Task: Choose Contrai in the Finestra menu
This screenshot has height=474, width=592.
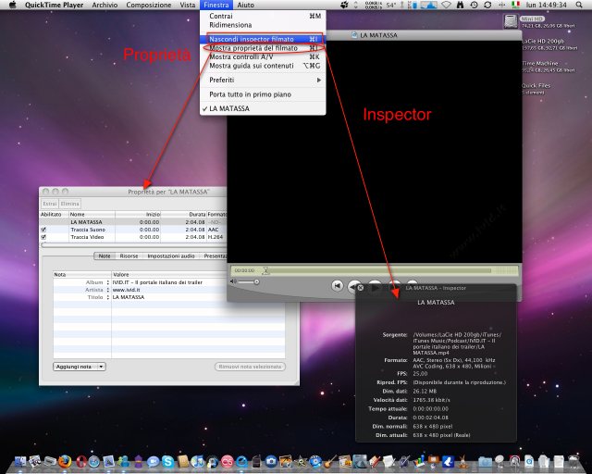Action: [x=263, y=16]
